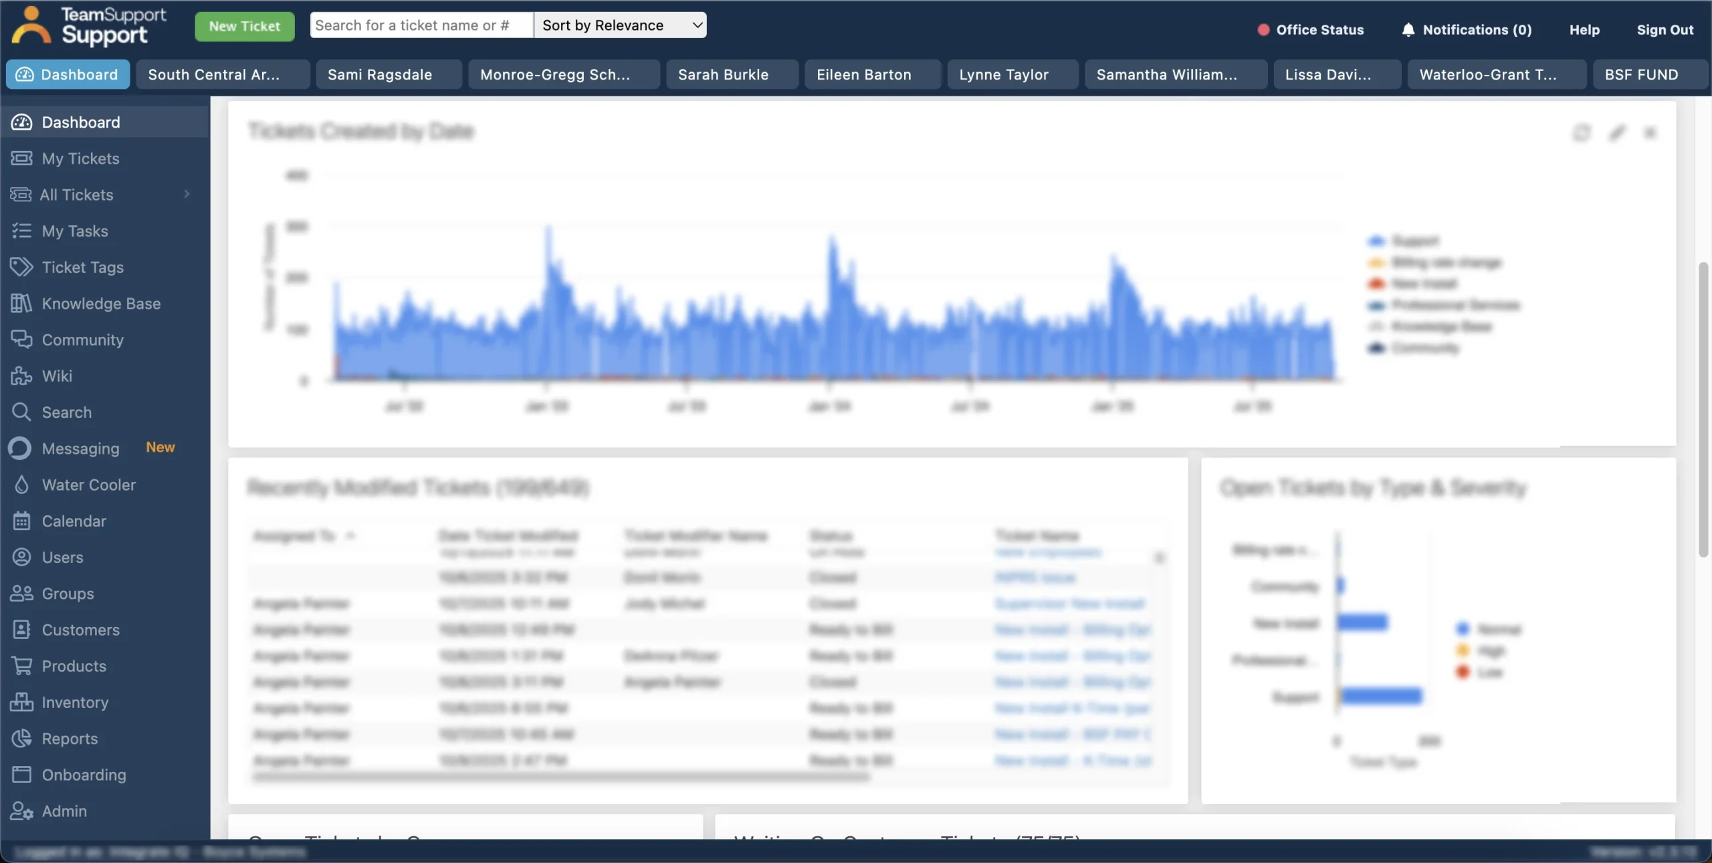The image size is (1712, 863).
Task: Open the Sort by Relevance dropdown
Action: point(620,25)
